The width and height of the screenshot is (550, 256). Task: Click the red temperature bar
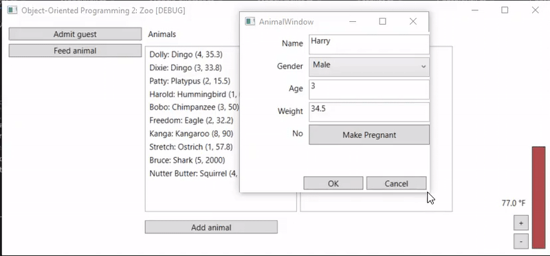pos(539,198)
